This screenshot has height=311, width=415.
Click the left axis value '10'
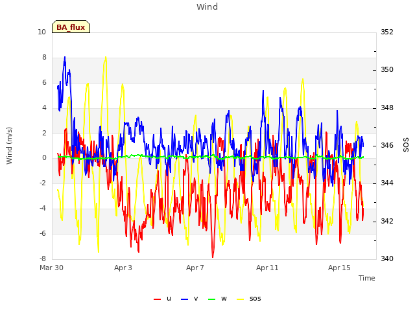41,32
